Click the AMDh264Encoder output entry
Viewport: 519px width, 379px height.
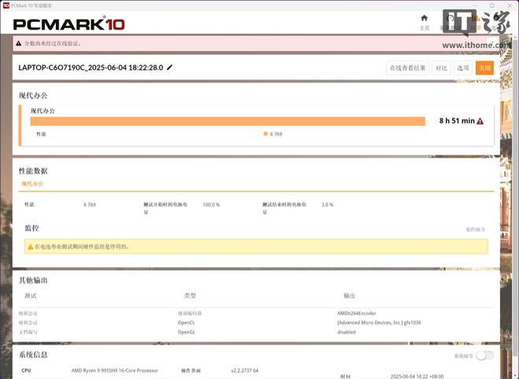point(356,313)
